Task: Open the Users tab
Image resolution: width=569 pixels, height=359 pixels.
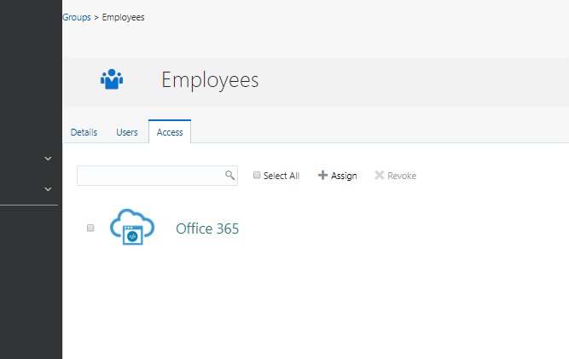Action: pos(127,132)
